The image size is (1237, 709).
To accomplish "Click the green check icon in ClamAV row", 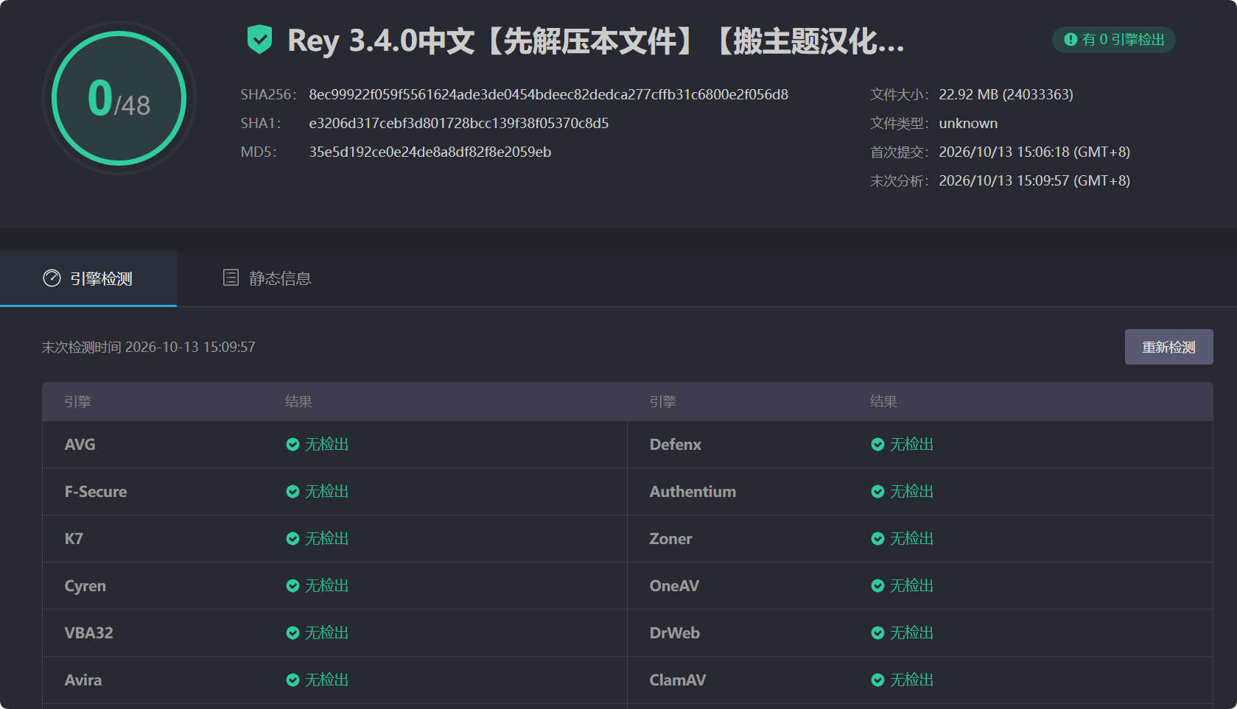I will click(x=877, y=680).
